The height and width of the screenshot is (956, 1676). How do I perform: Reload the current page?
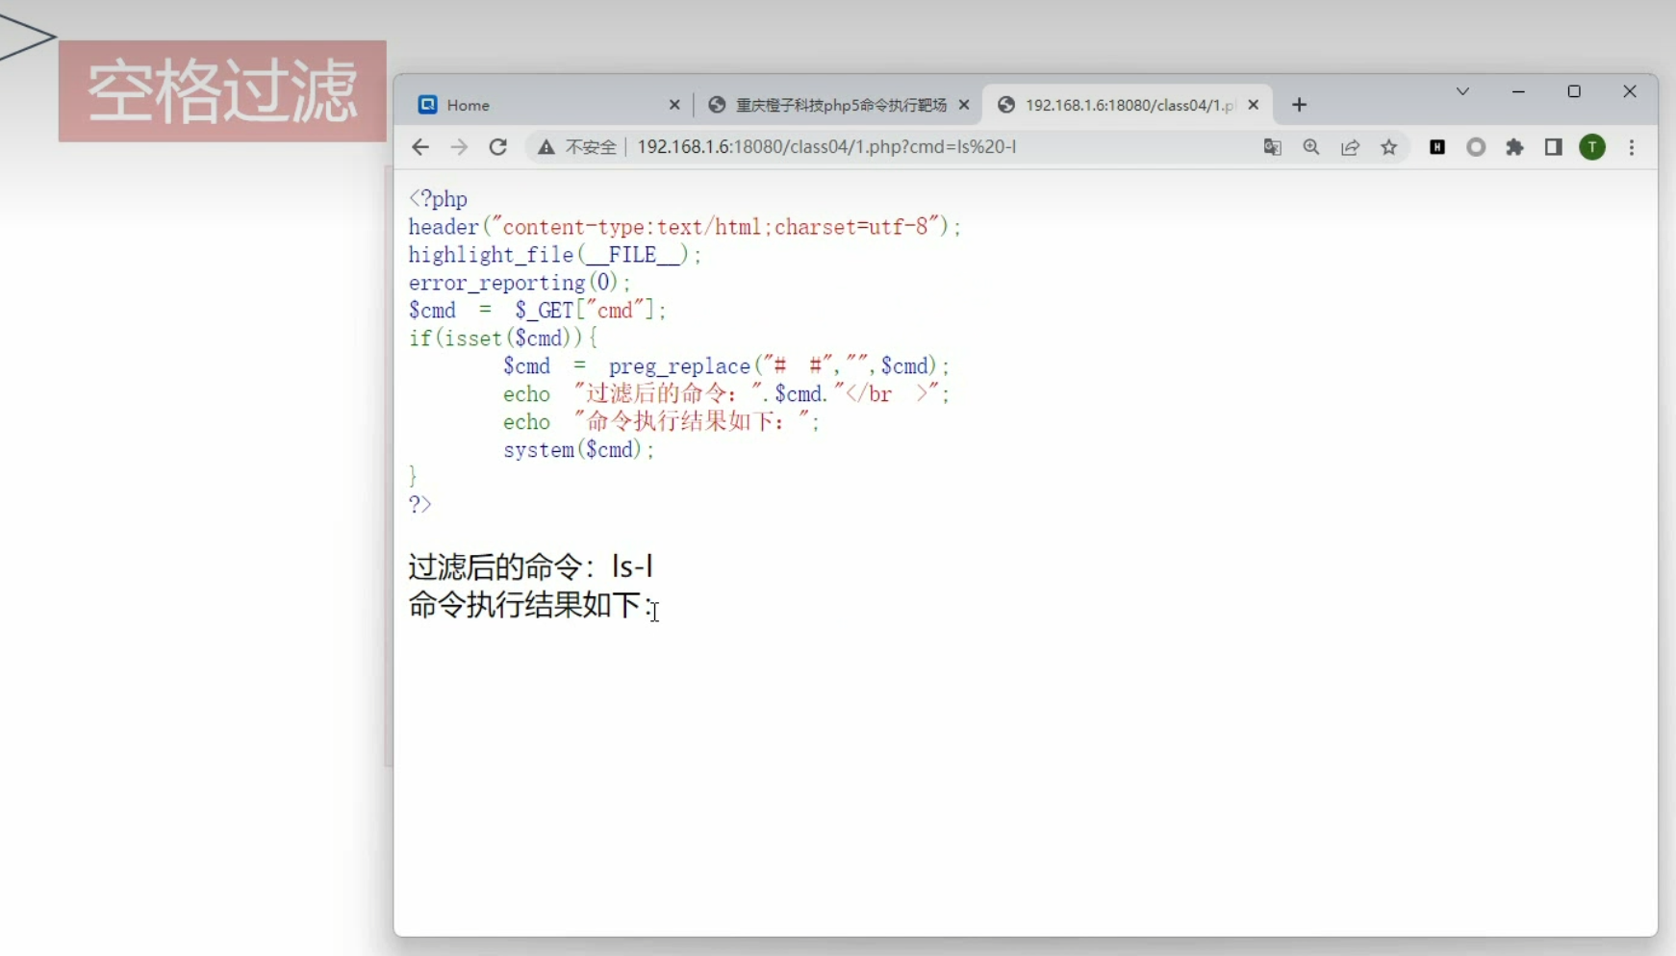coord(497,147)
